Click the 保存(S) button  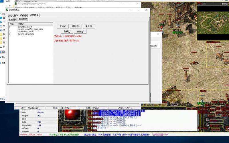click(x=80, y=31)
